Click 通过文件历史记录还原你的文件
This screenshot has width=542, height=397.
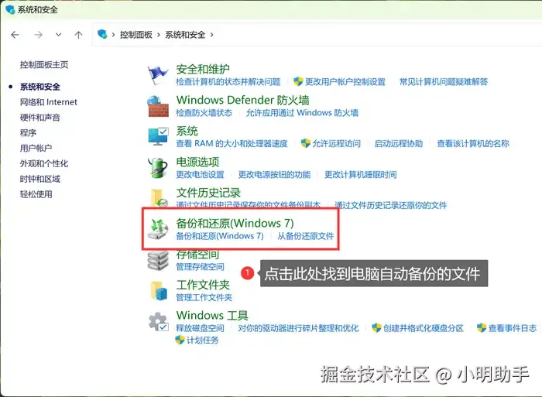(390, 205)
